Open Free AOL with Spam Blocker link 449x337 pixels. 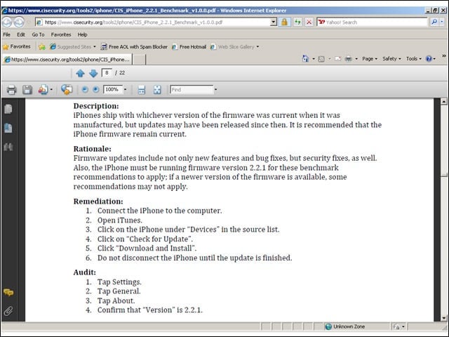coord(134,47)
